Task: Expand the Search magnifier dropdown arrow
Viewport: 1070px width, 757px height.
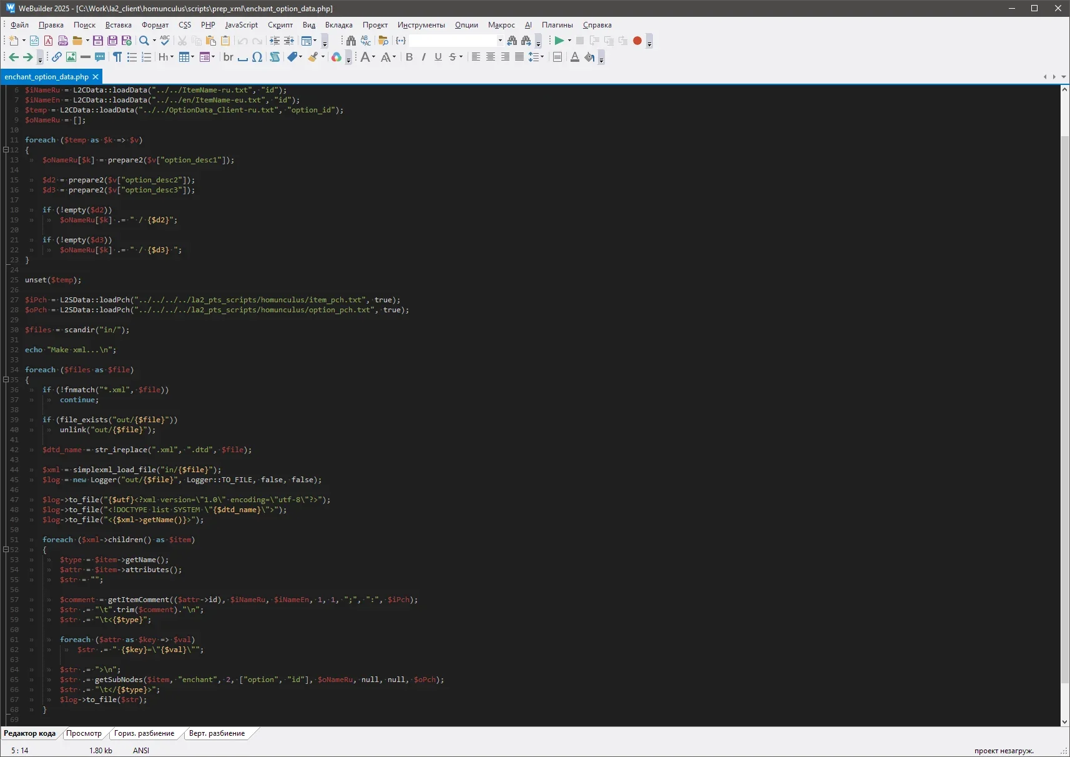Action: tap(154, 41)
